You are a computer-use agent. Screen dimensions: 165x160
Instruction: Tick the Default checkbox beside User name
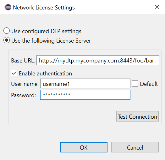coord(135,83)
